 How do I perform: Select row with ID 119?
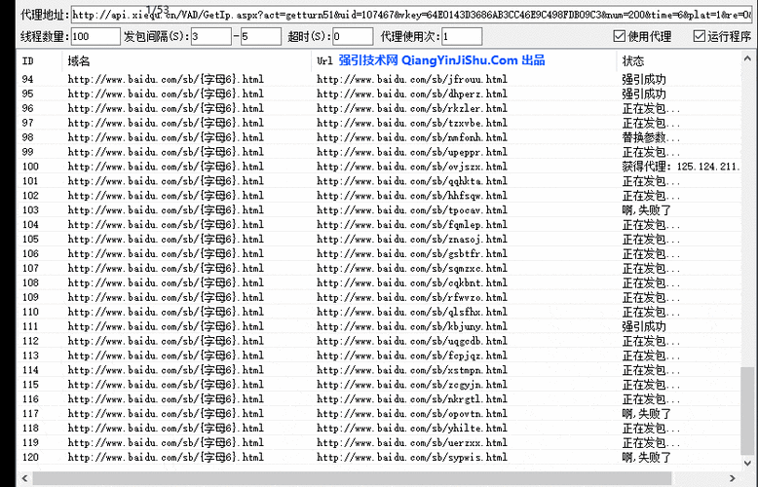(x=379, y=442)
